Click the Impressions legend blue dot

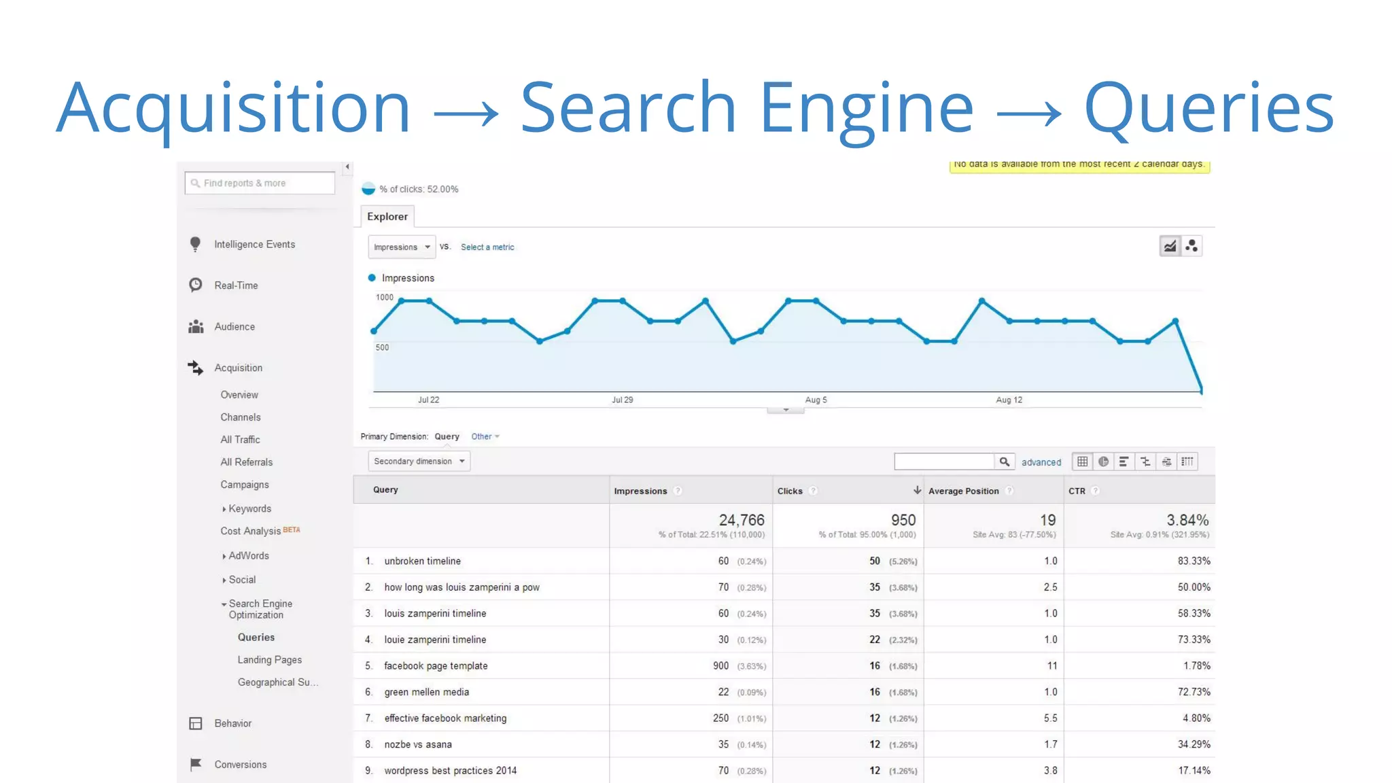(x=372, y=277)
